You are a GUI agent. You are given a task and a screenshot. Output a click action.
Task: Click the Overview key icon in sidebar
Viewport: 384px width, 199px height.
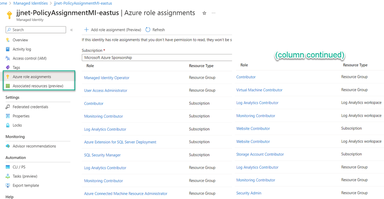[8, 40]
